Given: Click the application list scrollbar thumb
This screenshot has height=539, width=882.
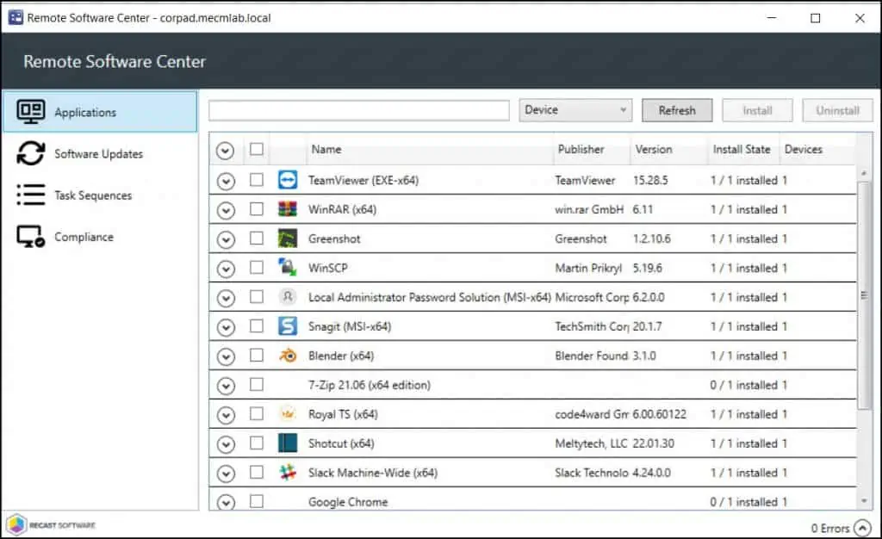Looking at the screenshot, I should click(x=864, y=295).
